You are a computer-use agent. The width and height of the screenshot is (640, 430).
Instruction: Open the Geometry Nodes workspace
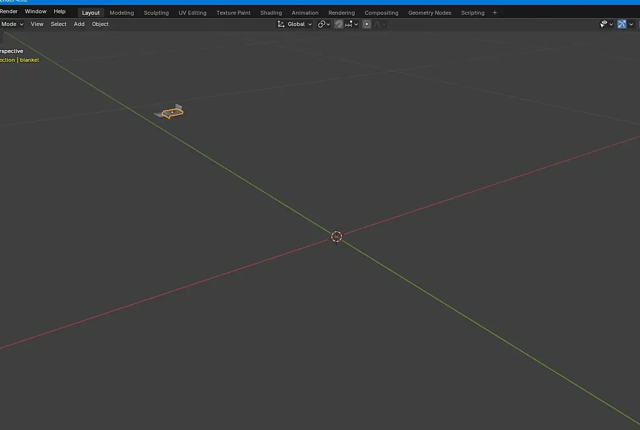(x=430, y=12)
